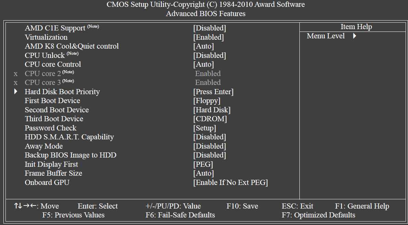Select Backup BIOS Image to HDD entry

(x=71, y=155)
